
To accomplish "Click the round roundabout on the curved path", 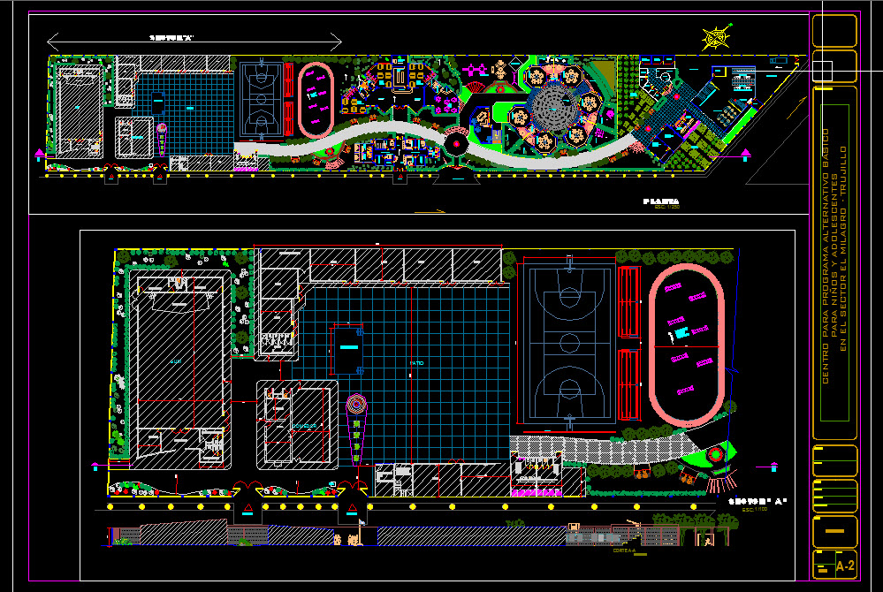I will (456, 144).
